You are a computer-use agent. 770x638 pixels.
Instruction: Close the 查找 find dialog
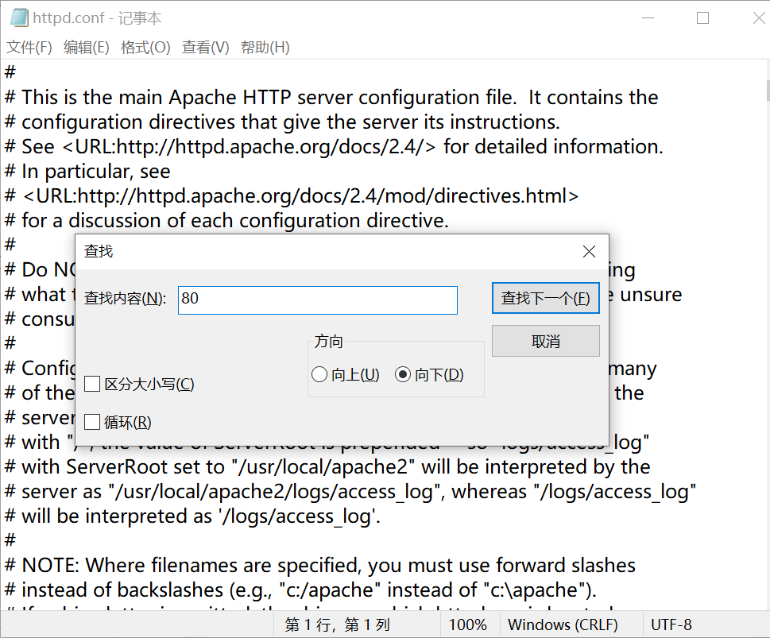click(x=588, y=251)
